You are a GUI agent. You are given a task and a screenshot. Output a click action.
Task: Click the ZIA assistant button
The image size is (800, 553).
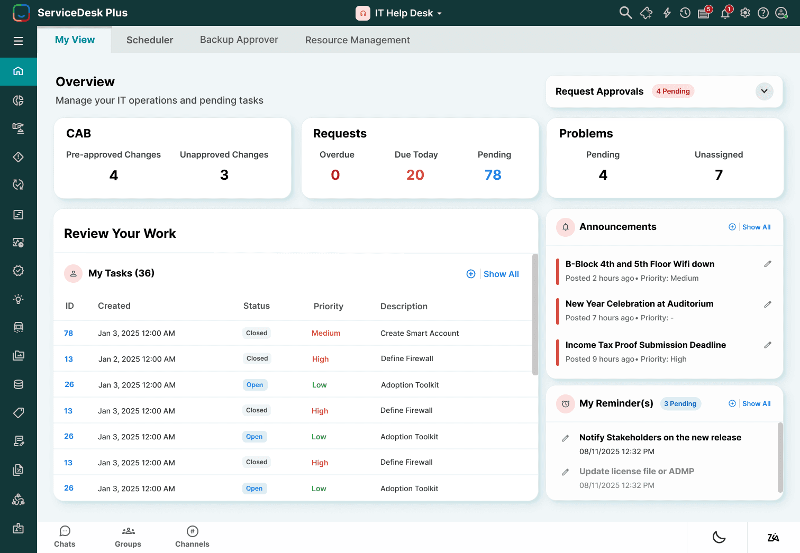(773, 538)
